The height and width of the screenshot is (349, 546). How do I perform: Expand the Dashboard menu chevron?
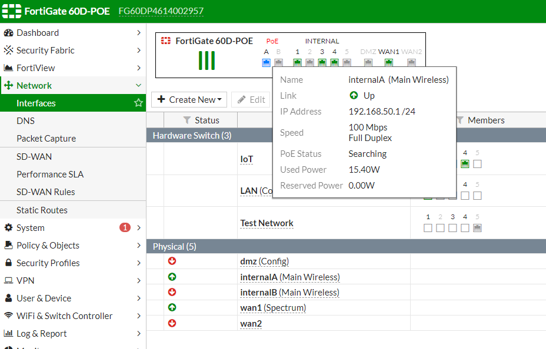coord(139,33)
